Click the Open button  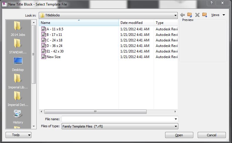coord(179,135)
